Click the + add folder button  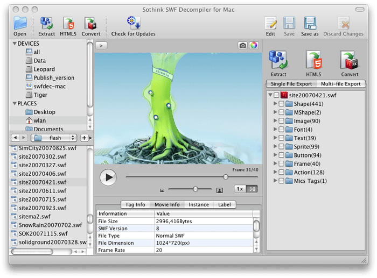(84, 138)
